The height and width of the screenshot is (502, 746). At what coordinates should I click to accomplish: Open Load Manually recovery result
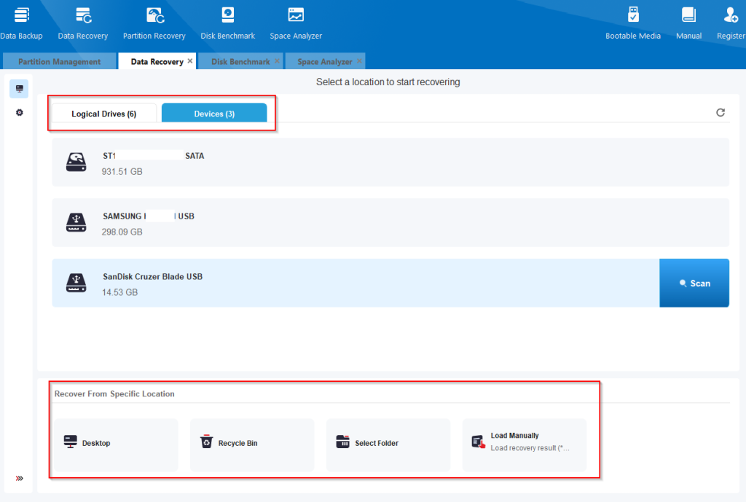pos(525,445)
